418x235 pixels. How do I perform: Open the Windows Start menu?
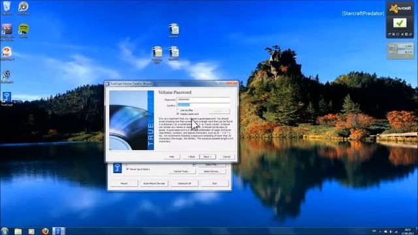coord(5,231)
